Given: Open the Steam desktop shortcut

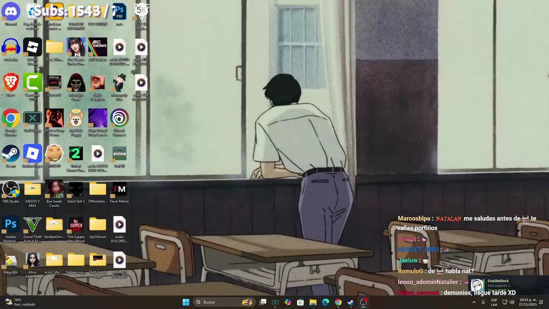Looking at the screenshot, I should click(x=11, y=156).
